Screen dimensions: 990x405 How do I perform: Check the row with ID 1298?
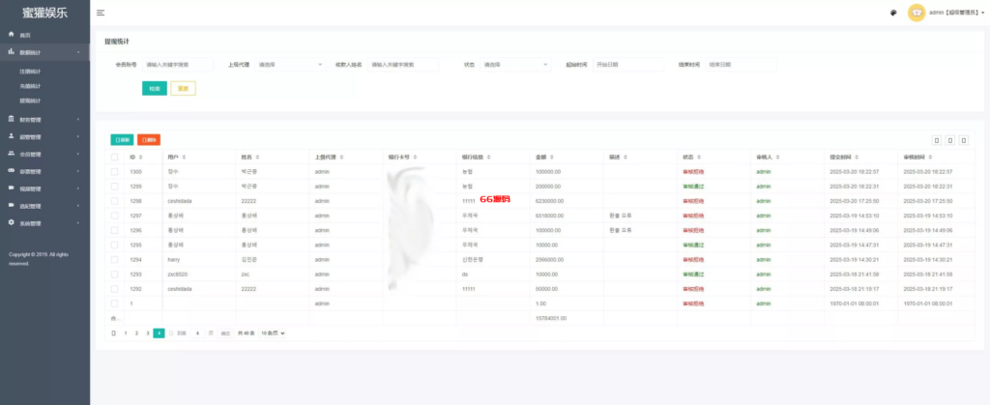pos(114,201)
